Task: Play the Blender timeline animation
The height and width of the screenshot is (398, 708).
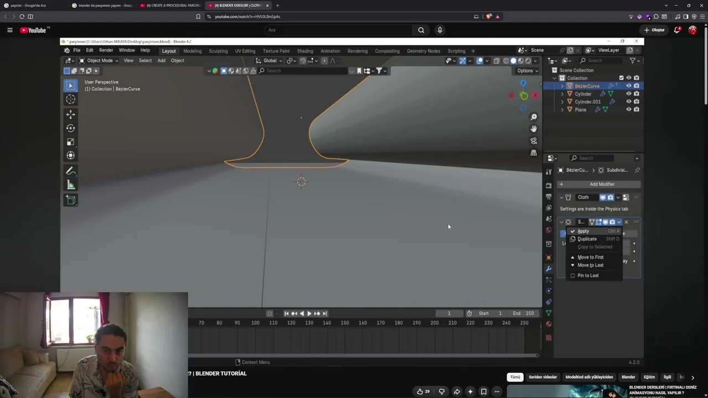Action: [309, 313]
